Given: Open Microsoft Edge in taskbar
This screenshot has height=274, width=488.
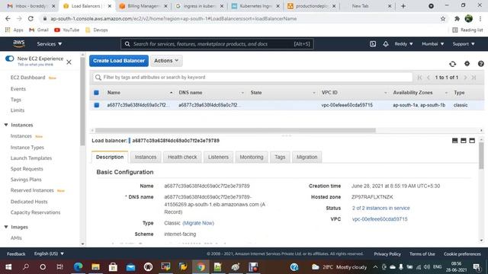Looking at the screenshot, I should [x=78, y=266].
